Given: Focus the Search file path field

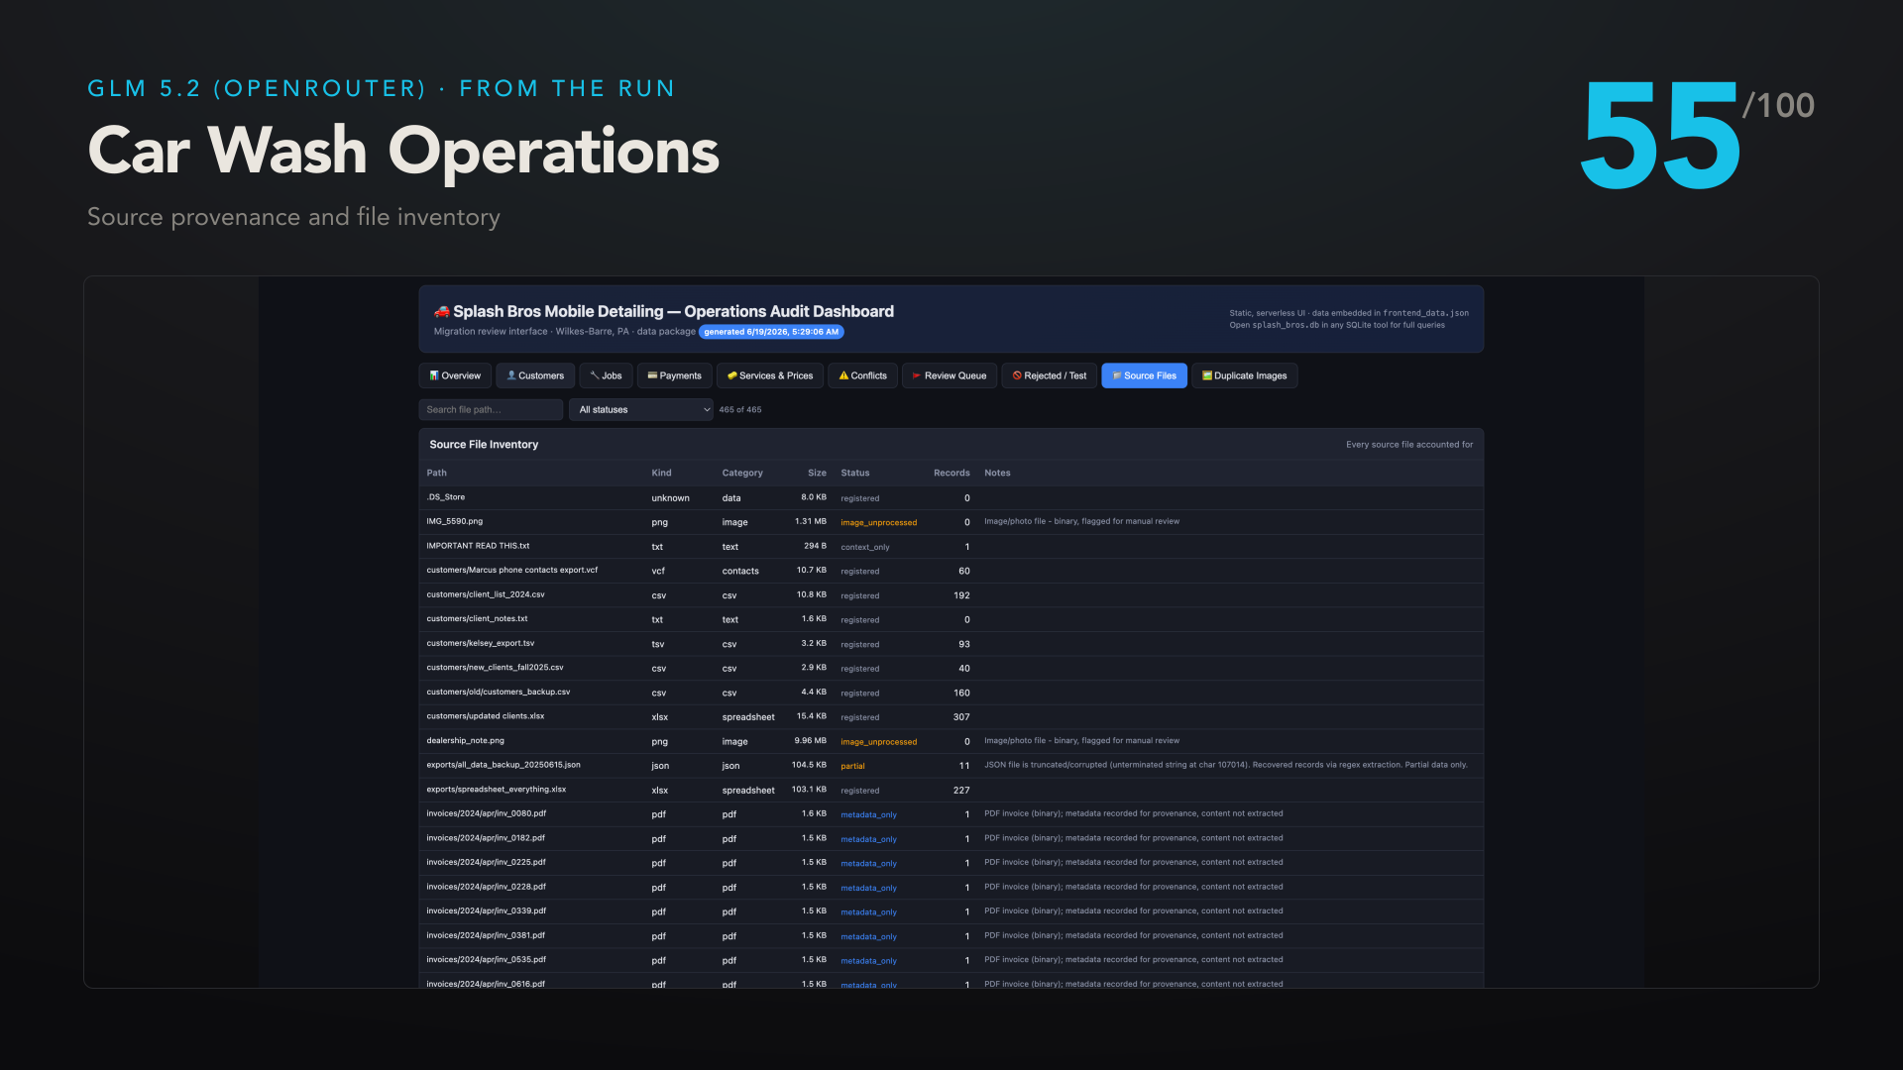Looking at the screenshot, I should coord(491,409).
